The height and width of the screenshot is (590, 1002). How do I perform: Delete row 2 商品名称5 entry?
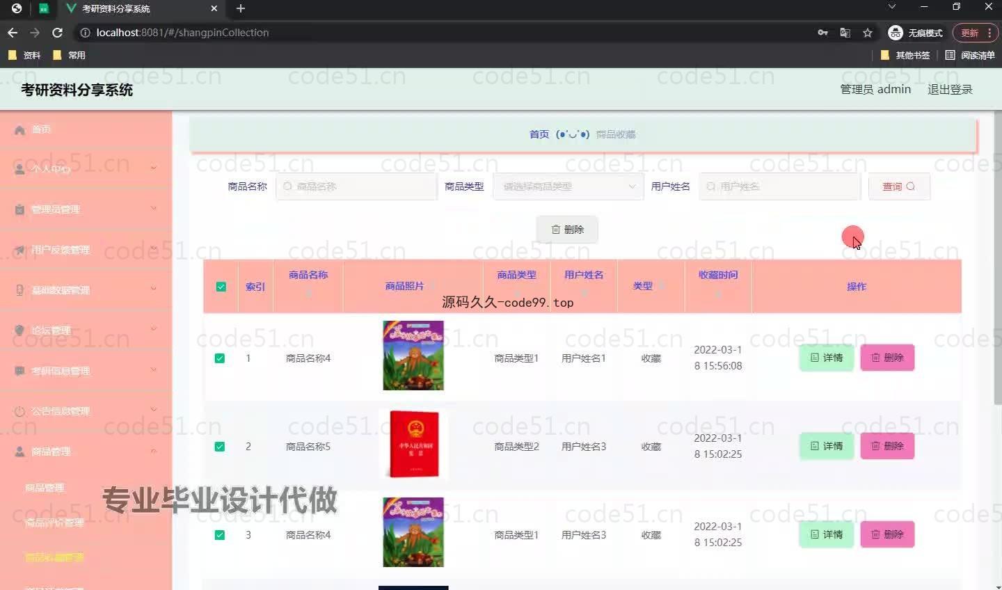(887, 446)
